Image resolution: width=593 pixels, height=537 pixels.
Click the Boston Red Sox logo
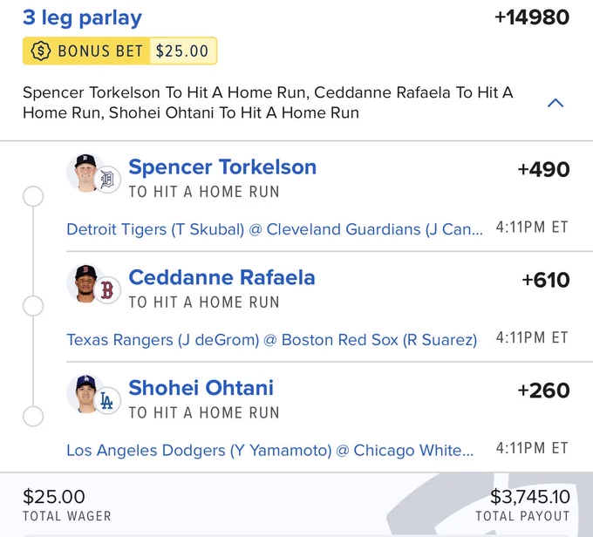pyautogui.click(x=107, y=290)
